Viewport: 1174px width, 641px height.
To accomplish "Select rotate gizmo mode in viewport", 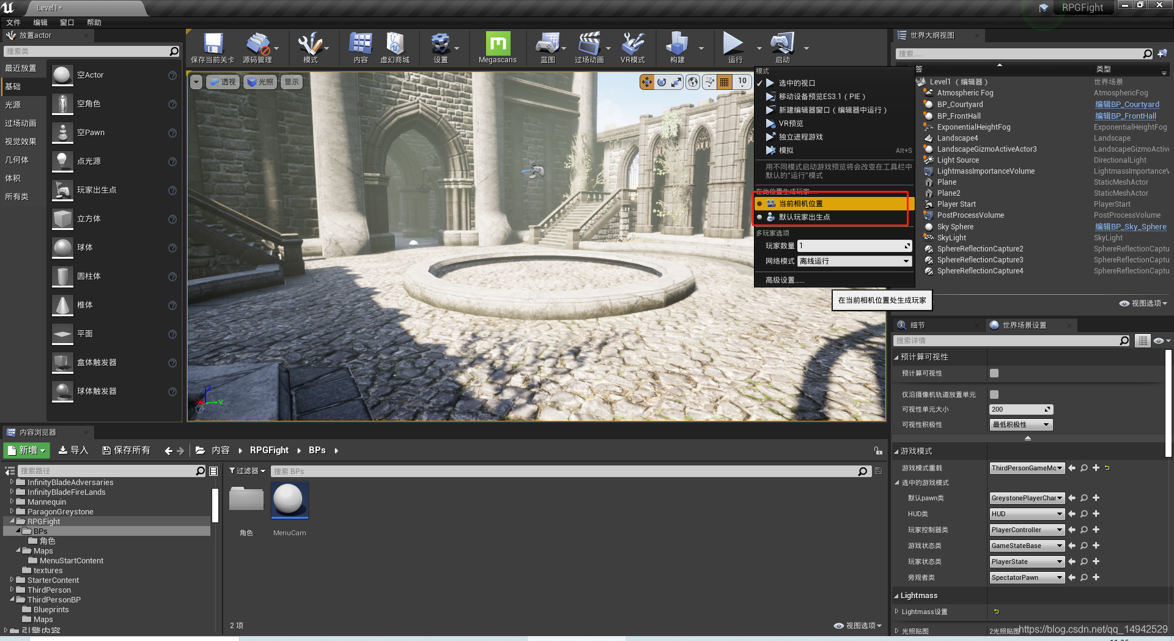I will (662, 82).
